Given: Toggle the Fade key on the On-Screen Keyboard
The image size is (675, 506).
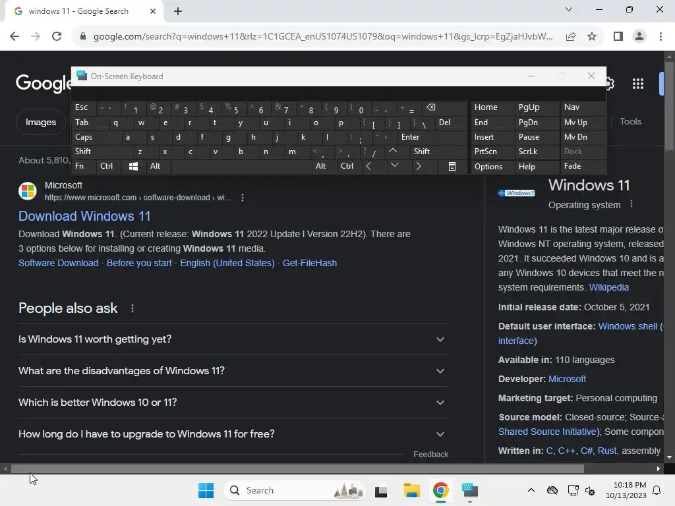Looking at the screenshot, I should pos(583,166).
